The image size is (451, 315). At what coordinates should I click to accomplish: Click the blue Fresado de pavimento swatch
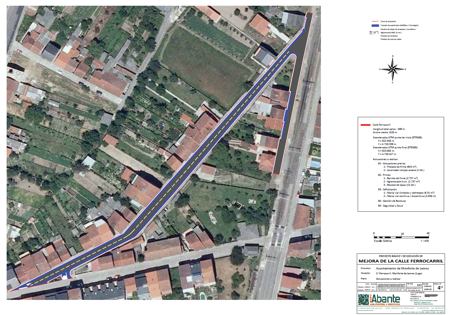tap(375, 25)
